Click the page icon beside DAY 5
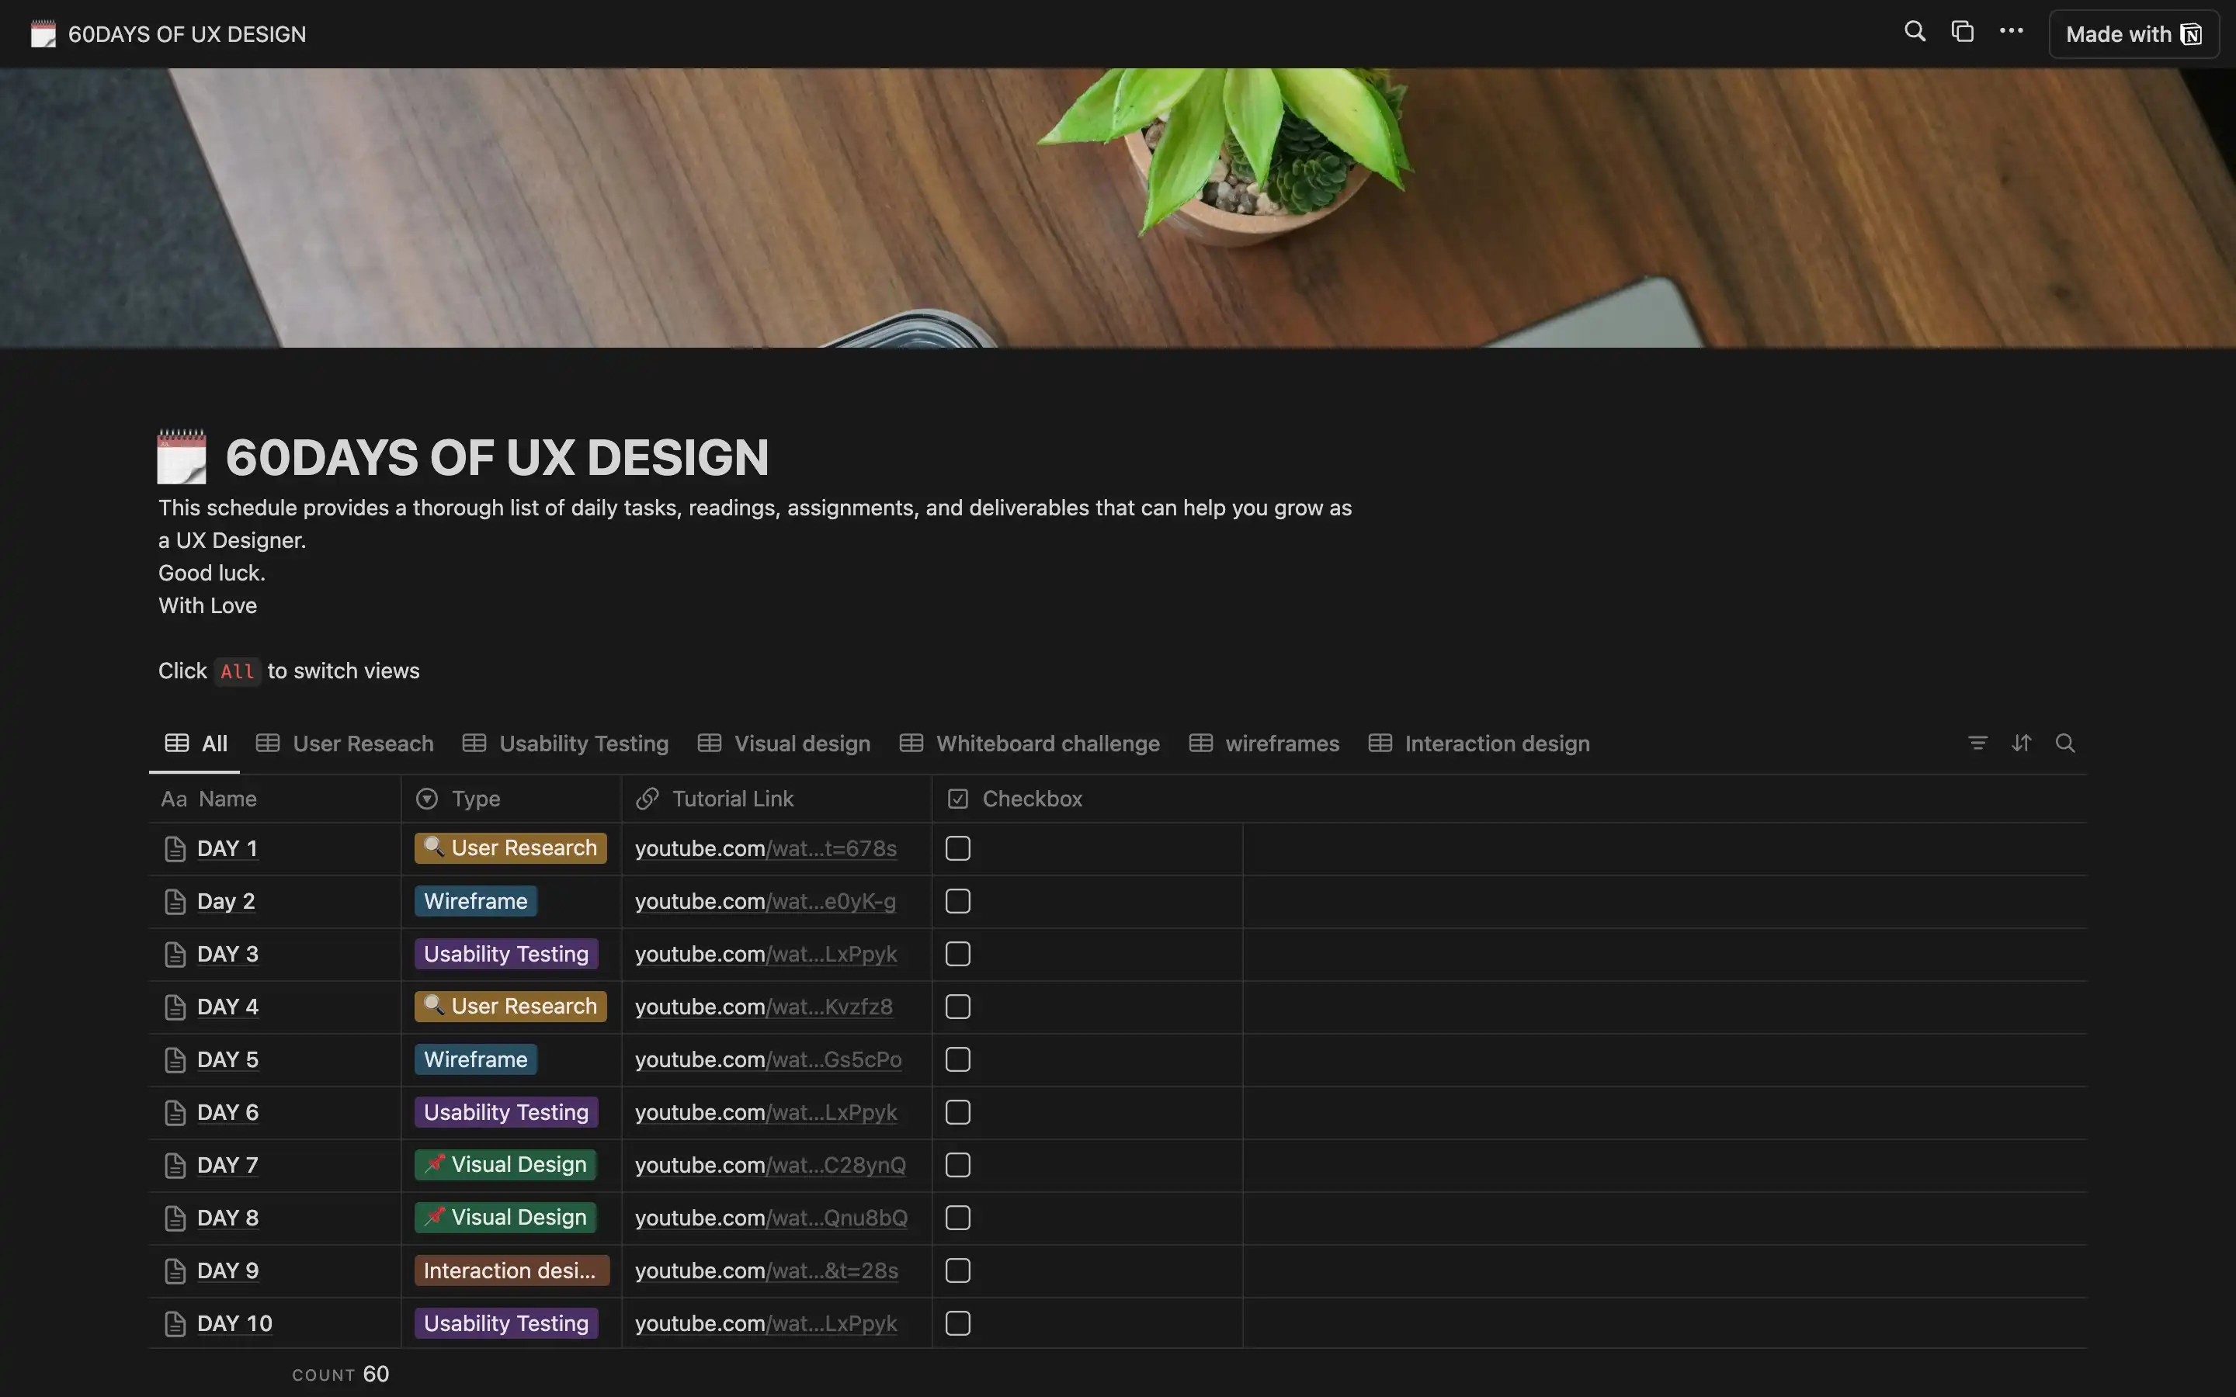 (x=175, y=1059)
